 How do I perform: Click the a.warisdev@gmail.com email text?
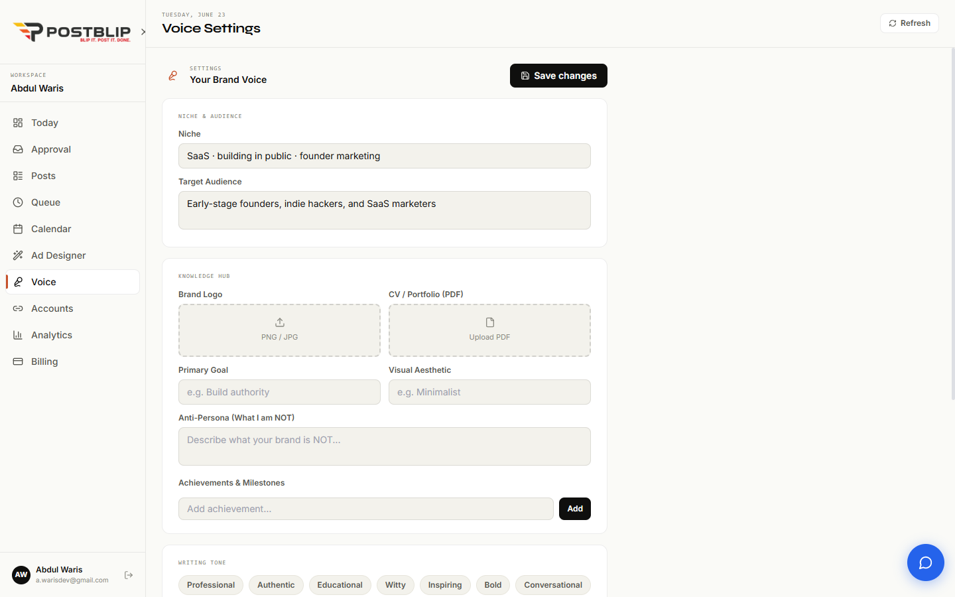click(x=72, y=580)
